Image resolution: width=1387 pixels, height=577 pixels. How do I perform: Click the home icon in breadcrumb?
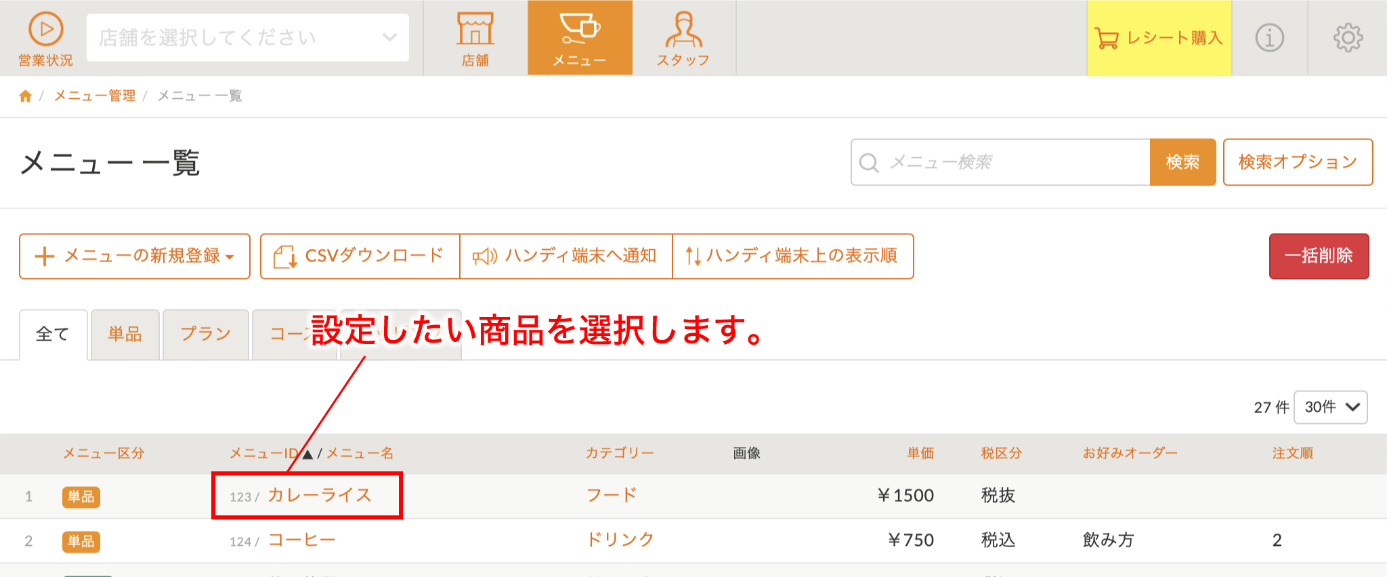tap(25, 95)
